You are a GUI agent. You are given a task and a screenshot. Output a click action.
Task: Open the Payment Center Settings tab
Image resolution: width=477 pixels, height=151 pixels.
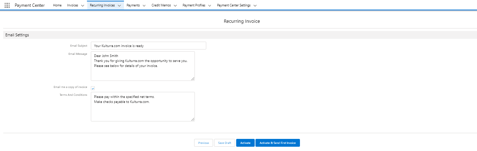pyautogui.click(x=234, y=6)
